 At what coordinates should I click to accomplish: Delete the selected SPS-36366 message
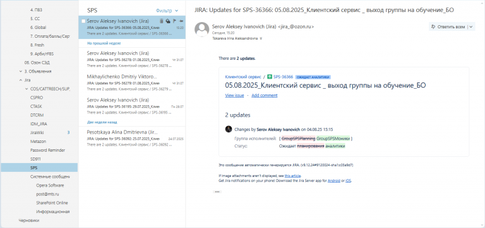[162, 21]
